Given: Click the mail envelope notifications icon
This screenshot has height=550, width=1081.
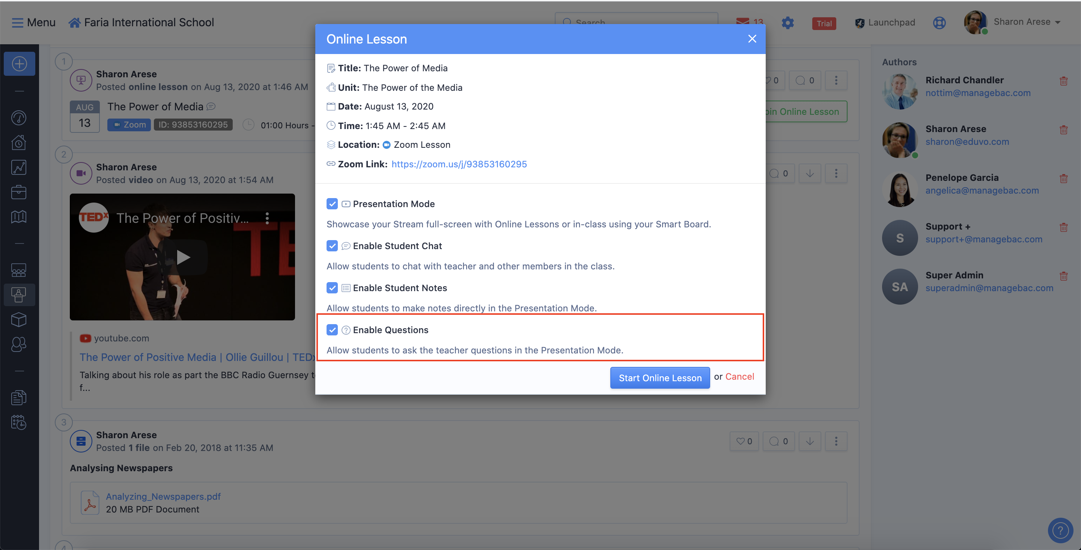Looking at the screenshot, I should coord(742,22).
